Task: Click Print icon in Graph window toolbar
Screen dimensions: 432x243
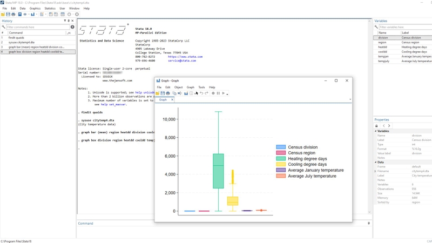Action: [168, 93]
